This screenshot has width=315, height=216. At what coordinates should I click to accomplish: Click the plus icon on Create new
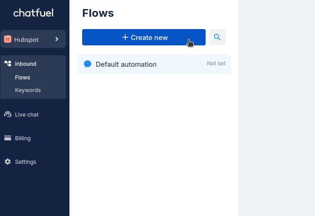pos(125,37)
